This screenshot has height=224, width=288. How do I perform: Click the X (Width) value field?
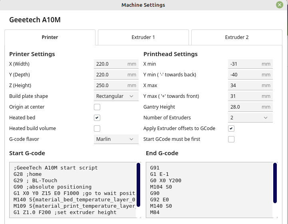click(116, 64)
